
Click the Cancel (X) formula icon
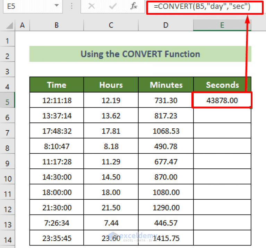tap(92, 6)
